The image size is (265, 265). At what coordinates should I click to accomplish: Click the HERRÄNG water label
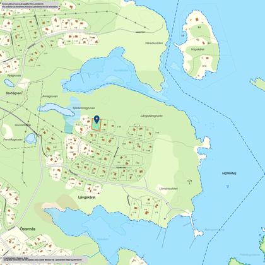coord(229,174)
